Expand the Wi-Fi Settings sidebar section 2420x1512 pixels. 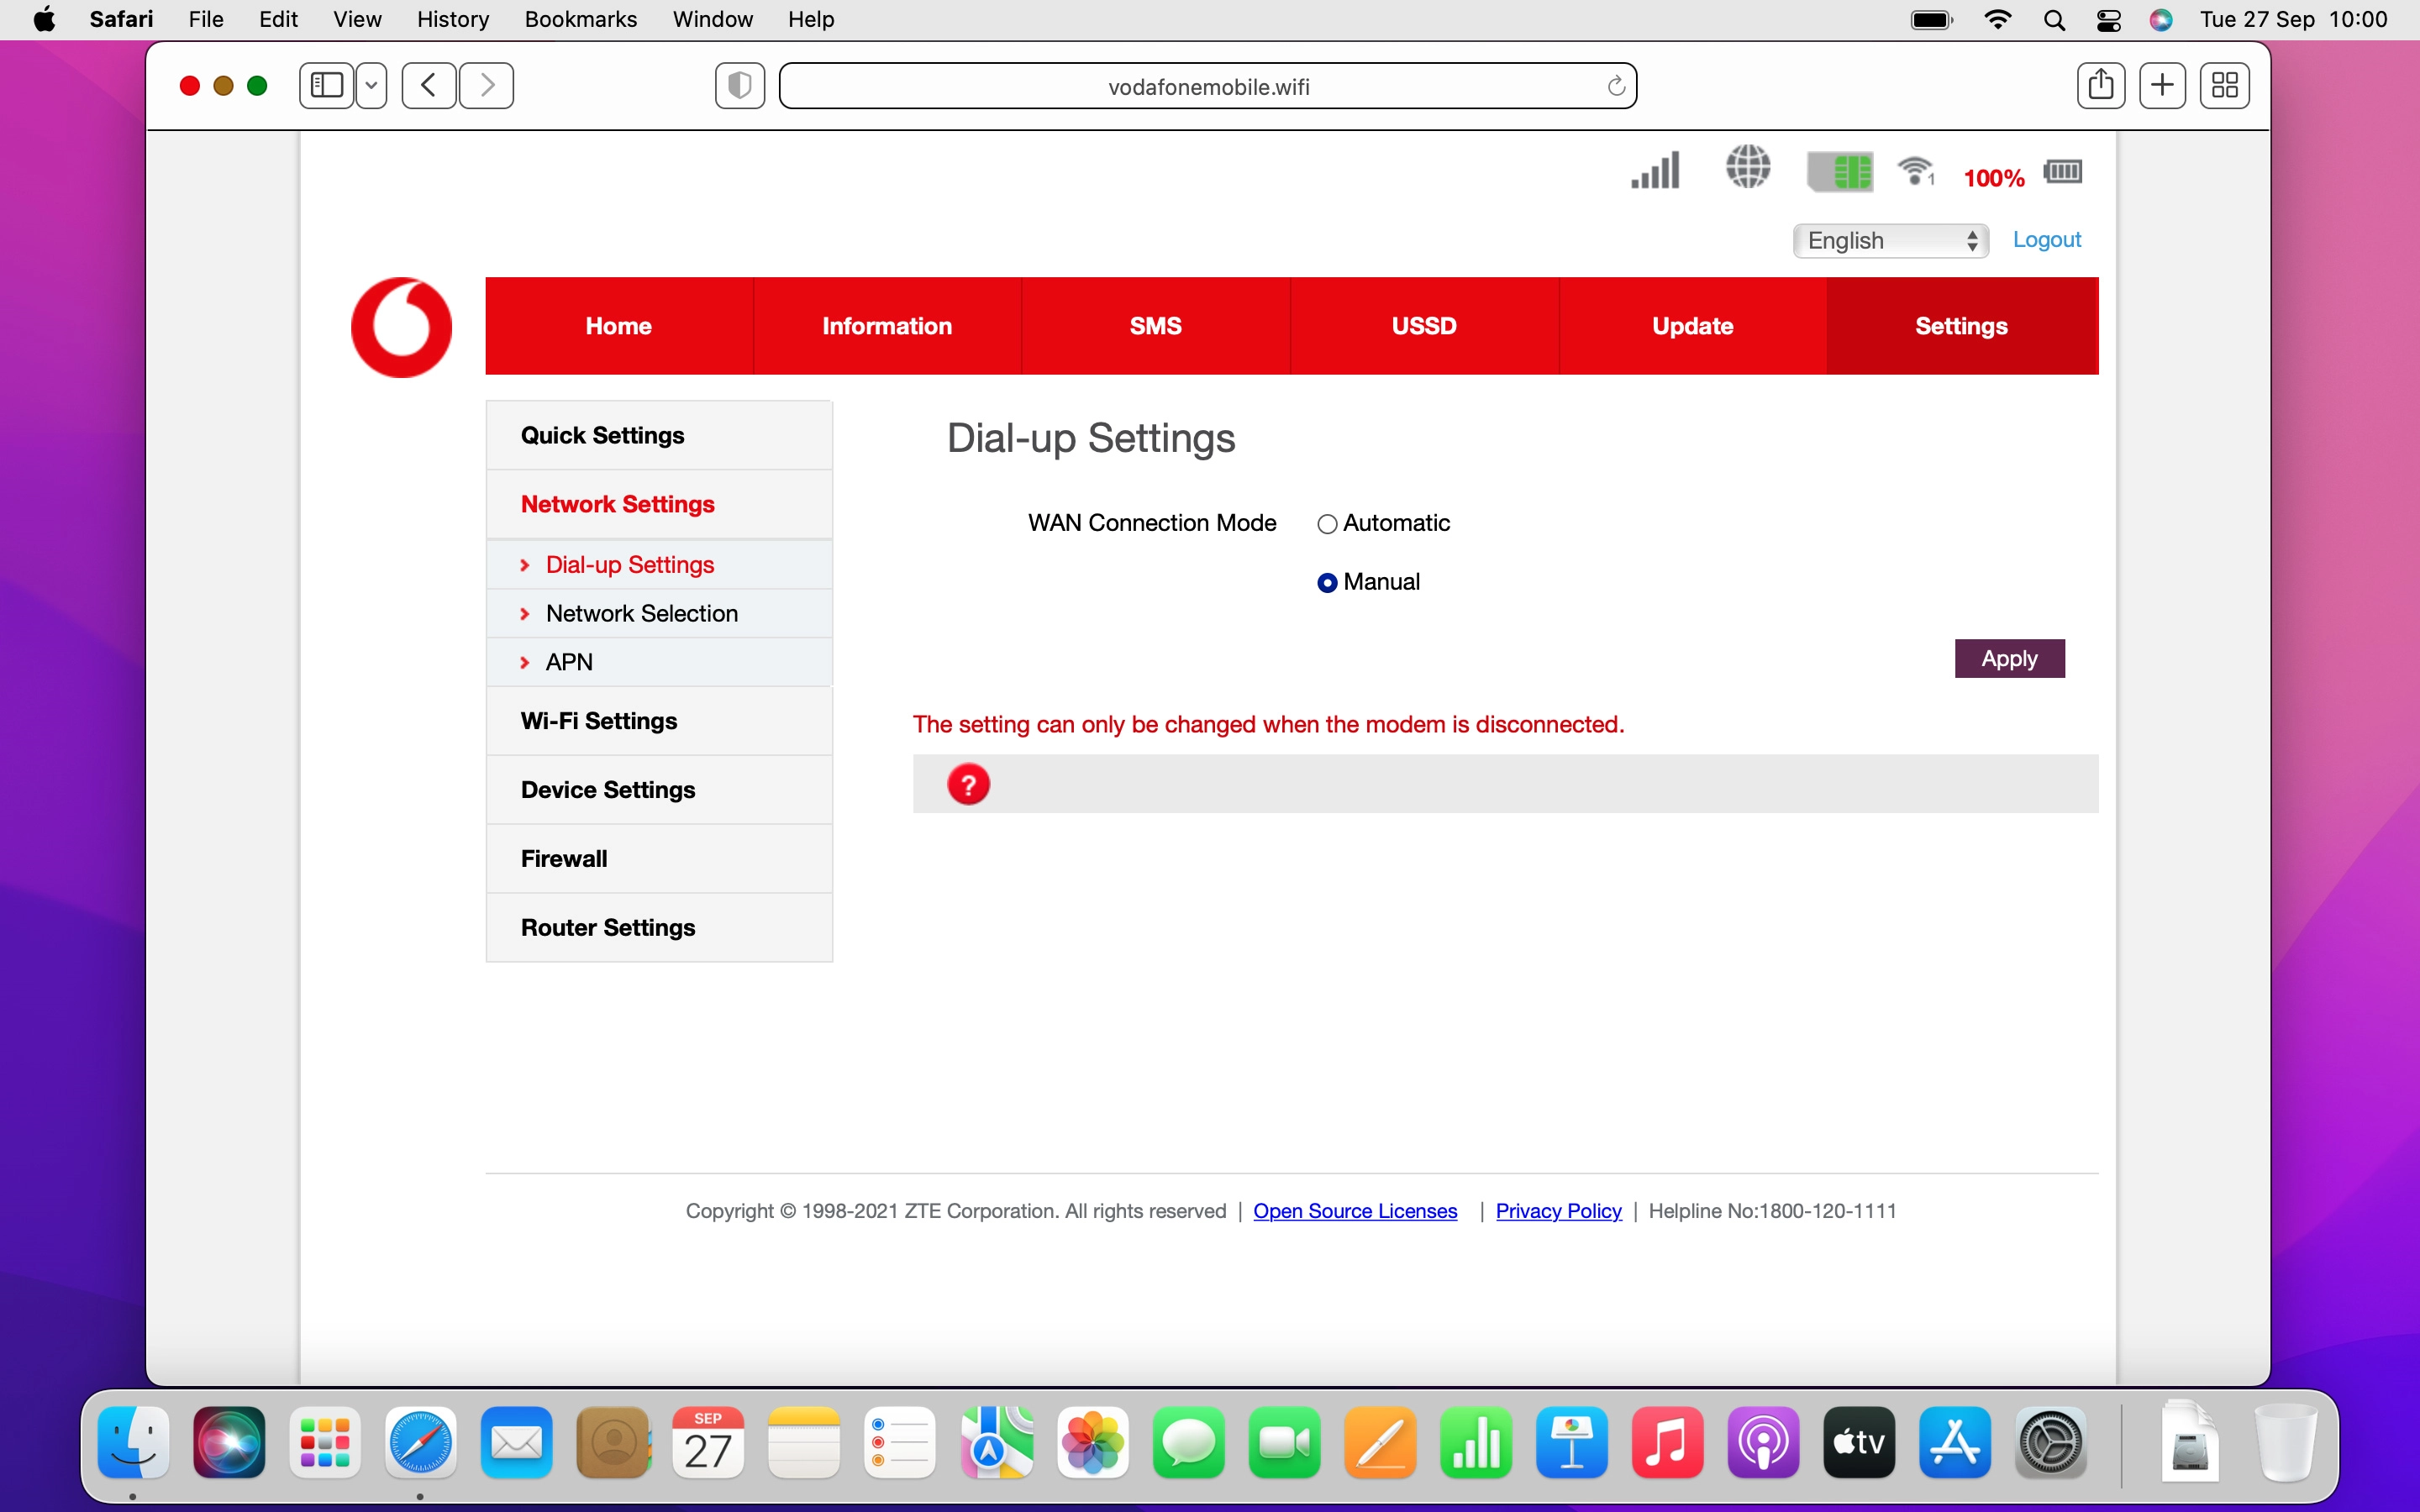(598, 721)
